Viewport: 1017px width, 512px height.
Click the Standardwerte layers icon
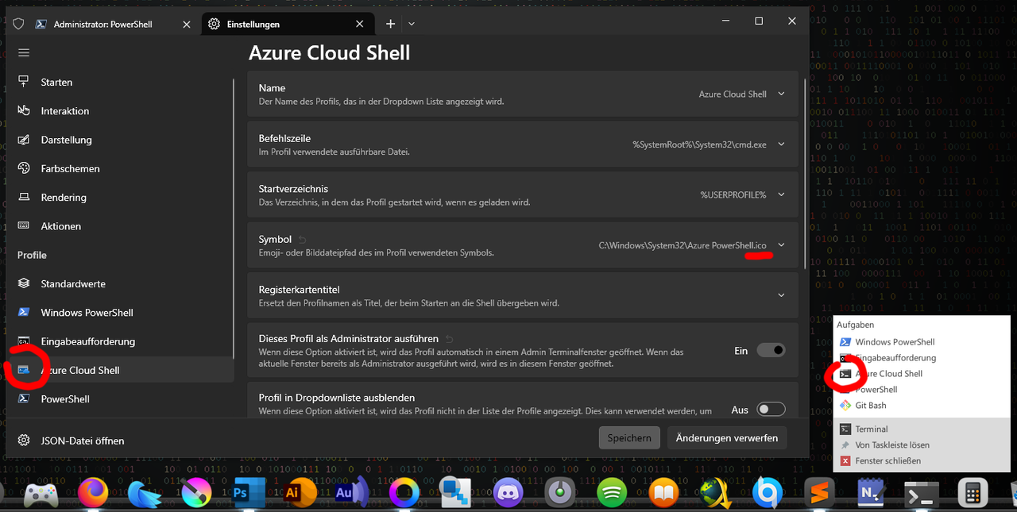[x=24, y=283]
